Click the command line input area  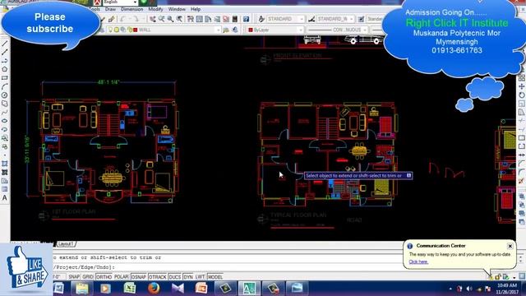point(228,267)
